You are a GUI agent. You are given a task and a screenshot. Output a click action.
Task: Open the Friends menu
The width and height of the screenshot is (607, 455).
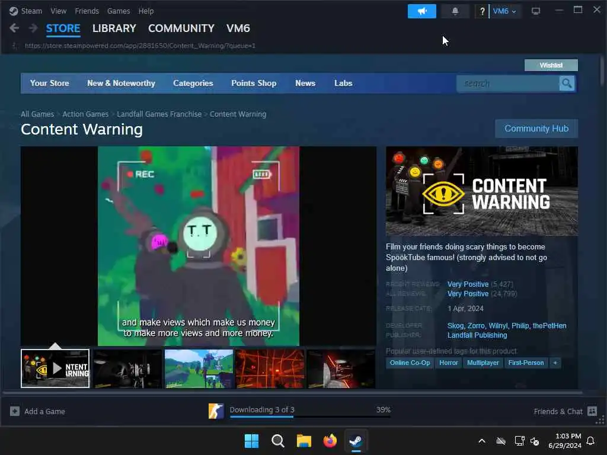[x=87, y=11]
